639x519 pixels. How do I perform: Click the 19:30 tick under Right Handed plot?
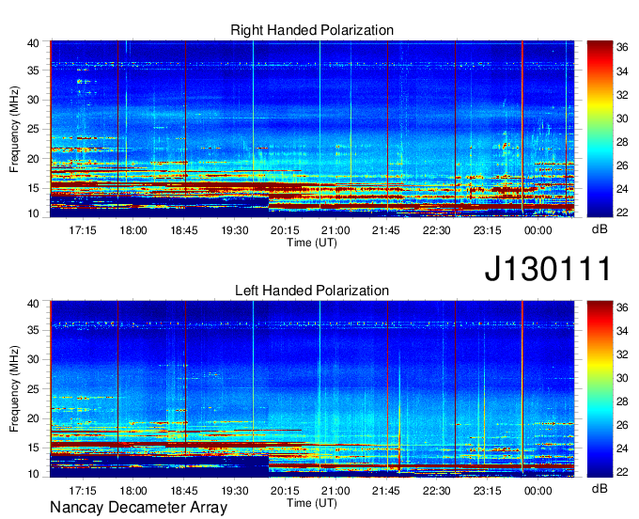pyautogui.click(x=235, y=230)
